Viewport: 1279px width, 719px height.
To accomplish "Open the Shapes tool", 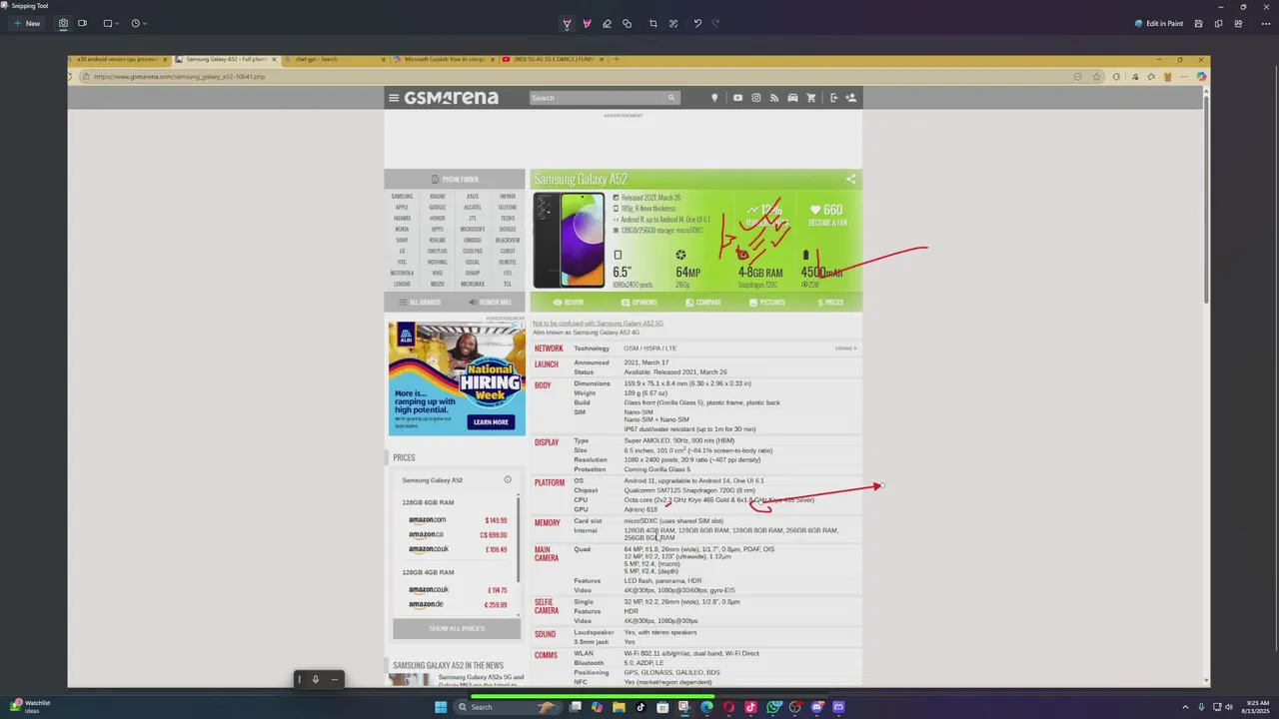I will [x=627, y=23].
